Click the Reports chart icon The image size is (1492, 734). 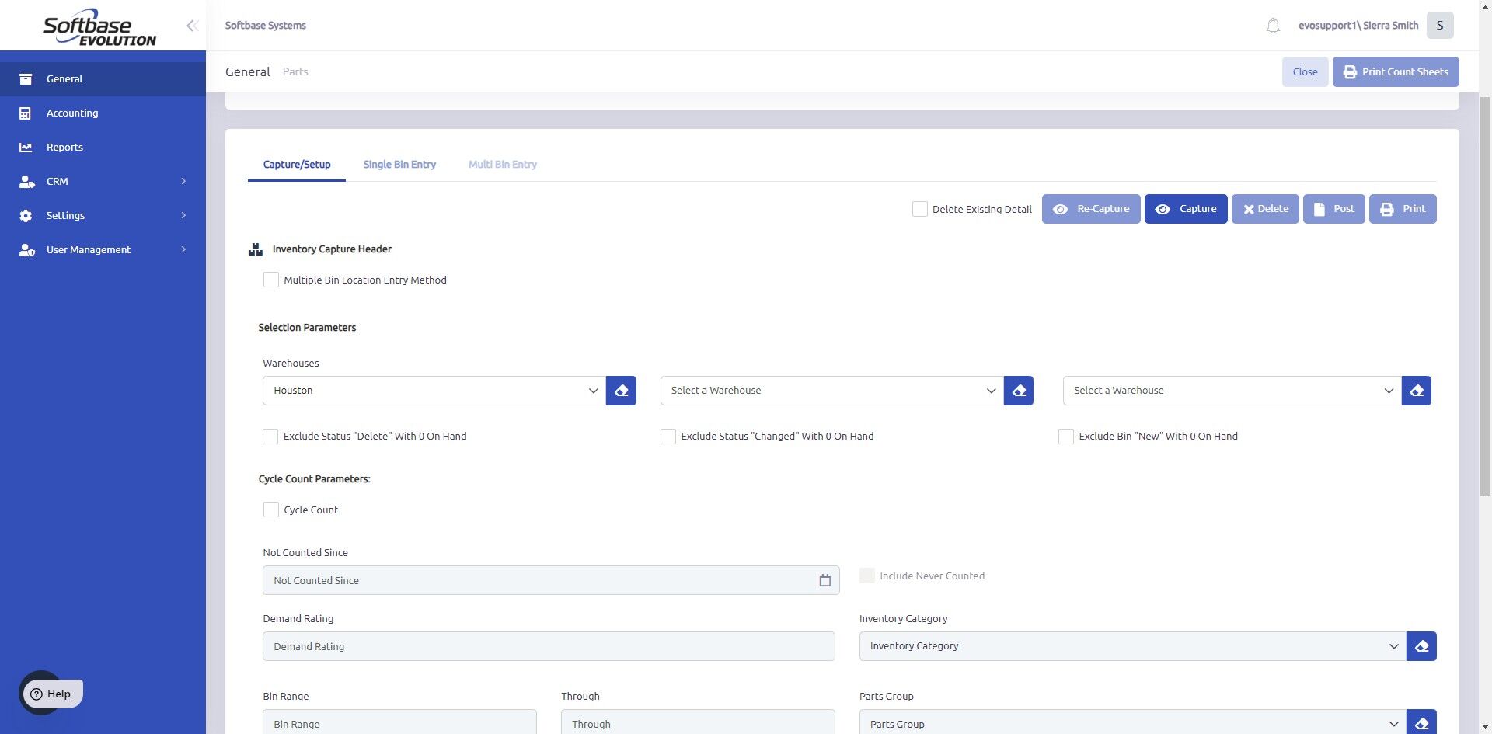click(x=26, y=148)
